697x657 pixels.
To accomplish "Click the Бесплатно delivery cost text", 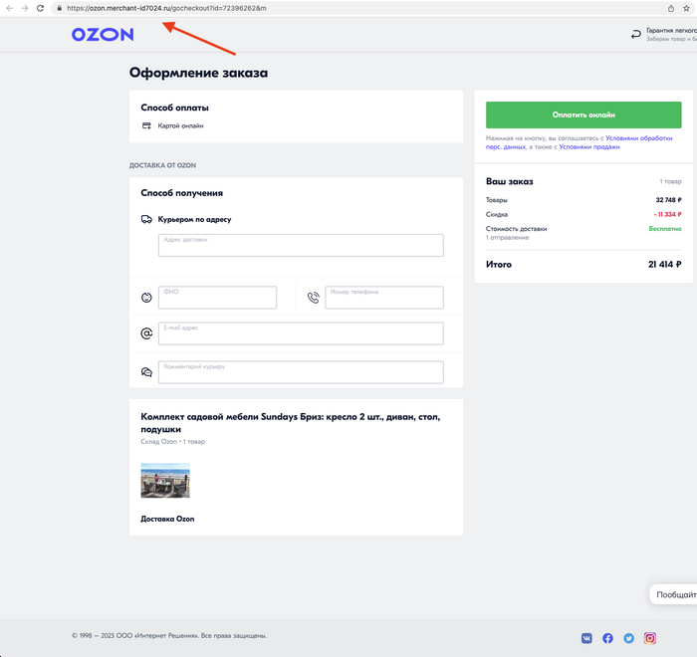I will [x=665, y=229].
